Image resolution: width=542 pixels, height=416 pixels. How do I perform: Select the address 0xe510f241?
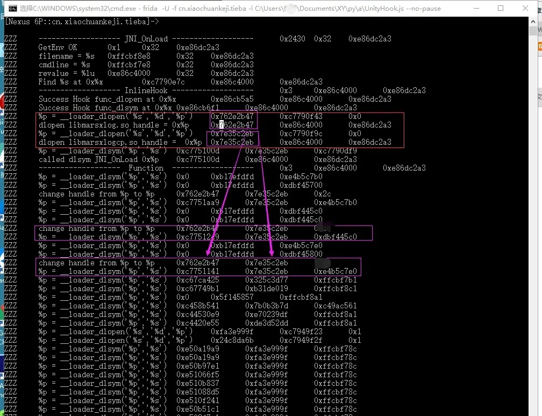tap(198, 401)
